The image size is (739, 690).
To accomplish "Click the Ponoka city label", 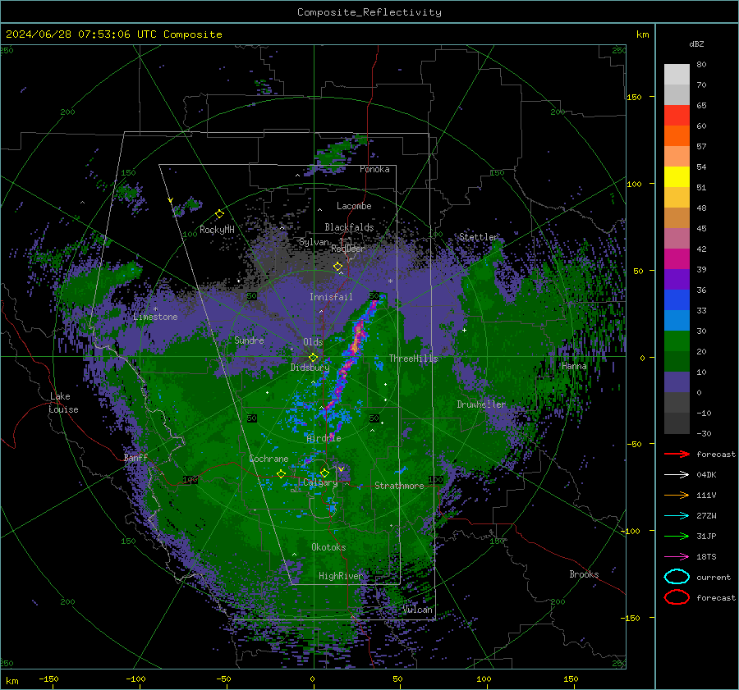I will pyautogui.click(x=374, y=169).
